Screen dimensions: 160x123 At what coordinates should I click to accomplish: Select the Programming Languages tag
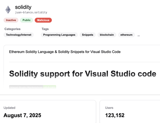[x=59, y=35]
